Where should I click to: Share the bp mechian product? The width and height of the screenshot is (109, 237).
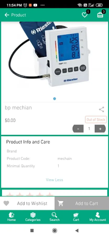pos(101,110)
